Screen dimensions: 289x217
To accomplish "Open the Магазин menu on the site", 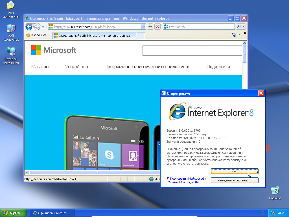I will click(40, 67).
